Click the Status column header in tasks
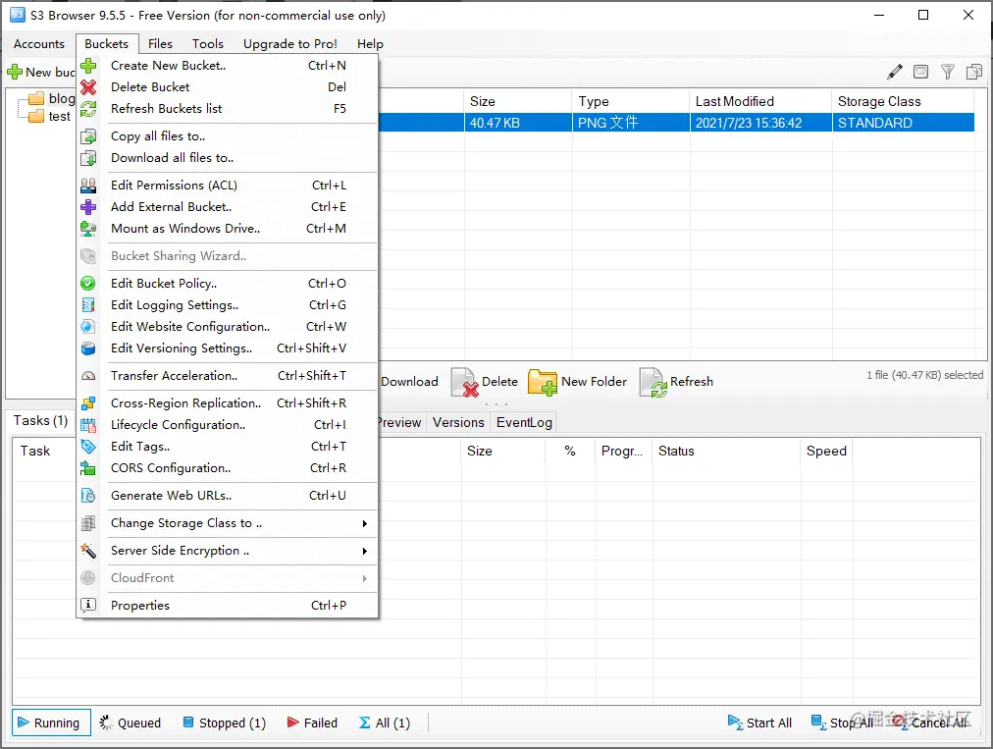This screenshot has height=749, width=993. [726, 452]
